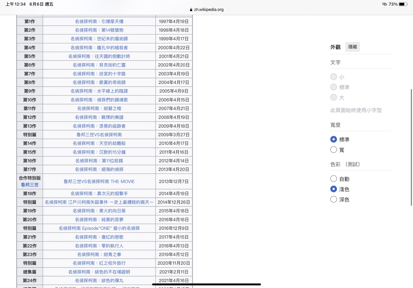Click the 2005年4月9日 date cell
Screen dimensions: 413x288
174,91
